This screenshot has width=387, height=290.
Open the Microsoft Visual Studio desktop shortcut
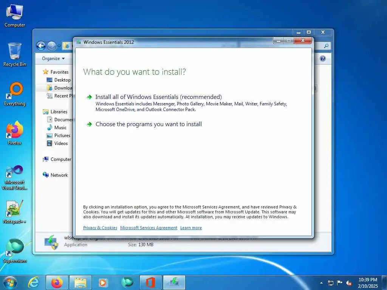pos(15,177)
